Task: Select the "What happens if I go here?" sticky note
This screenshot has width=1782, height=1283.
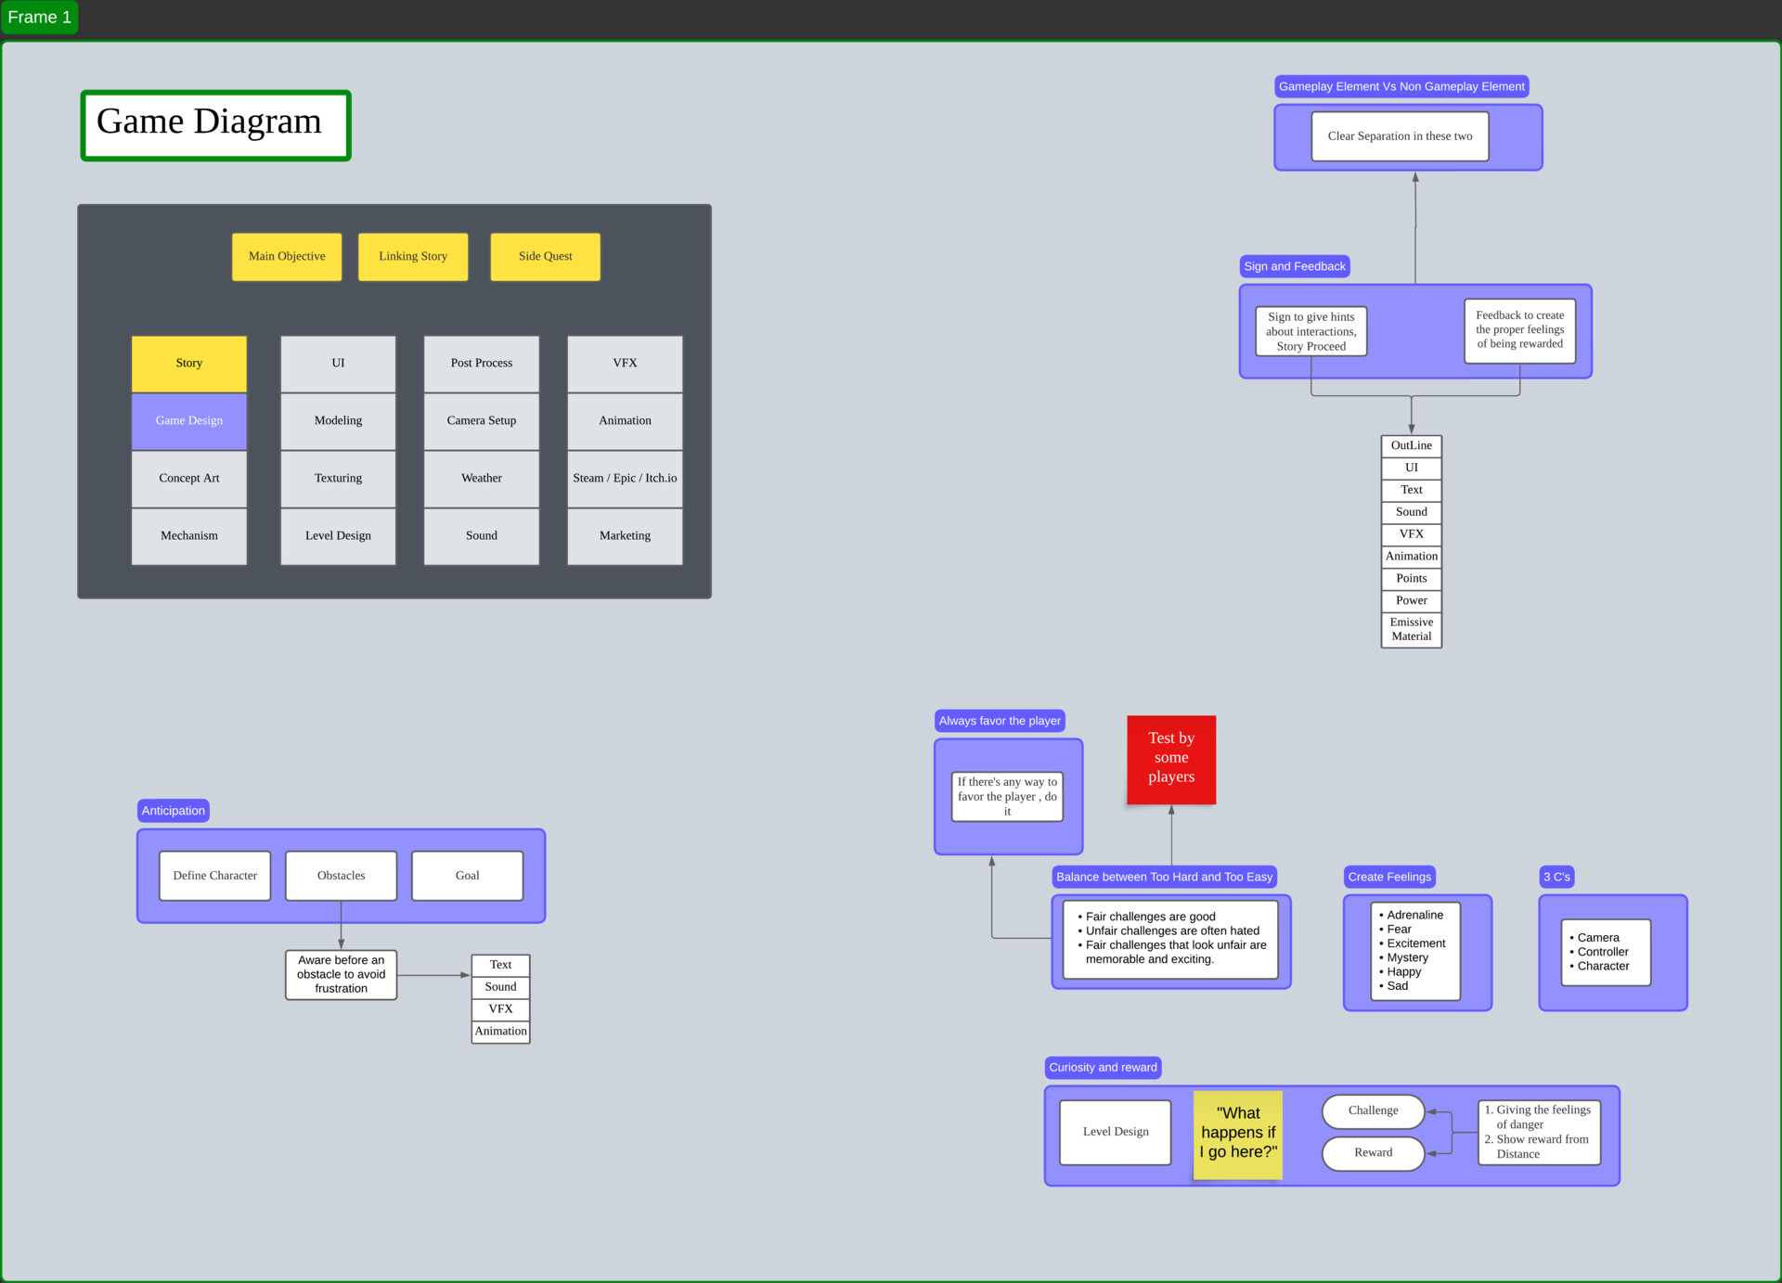Action: [1238, 1134]
